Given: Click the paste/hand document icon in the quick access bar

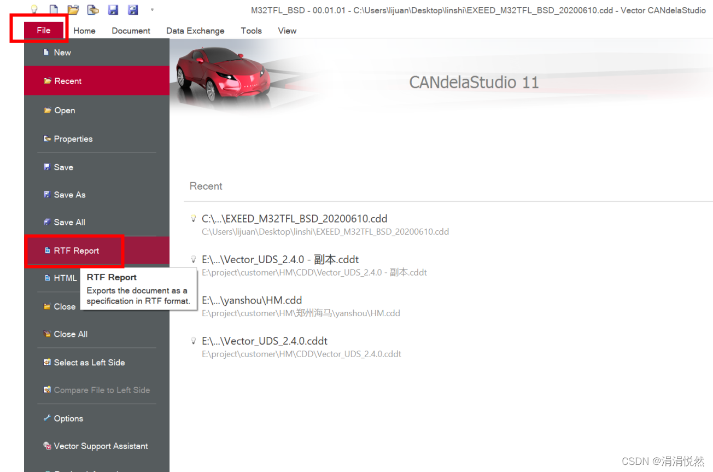Looking at the screenshot, I should click(x=93, y=9).
